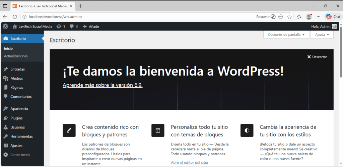Open the Copilot Chat button
The height and width of the screenshot is (167, 343).
[x=333, y=16]
